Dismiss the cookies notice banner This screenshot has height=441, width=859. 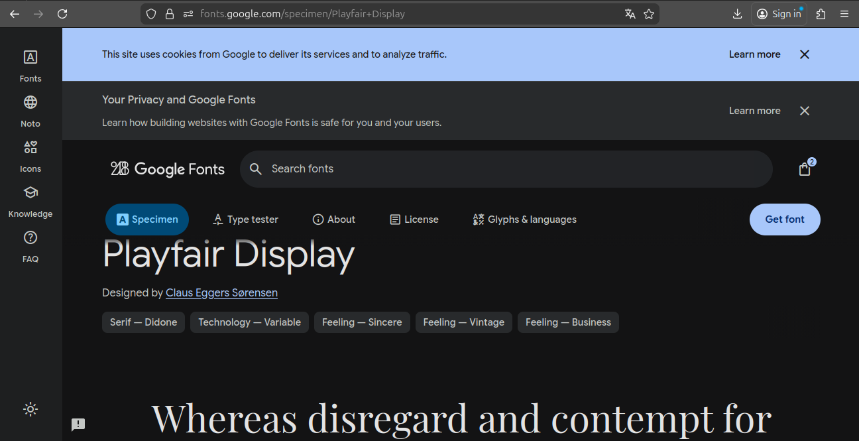click(805, 54)
